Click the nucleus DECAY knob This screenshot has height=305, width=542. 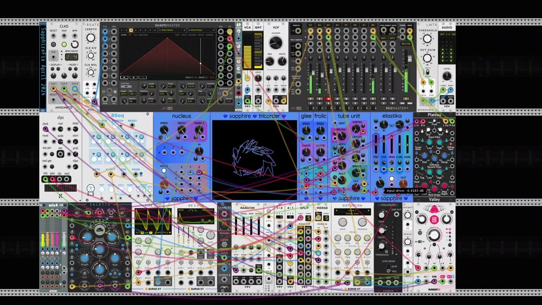181,130
